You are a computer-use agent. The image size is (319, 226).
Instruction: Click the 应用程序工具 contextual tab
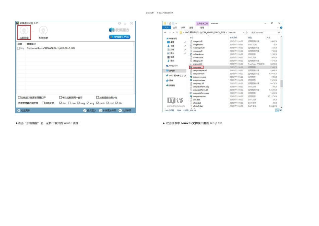point(202,24)
